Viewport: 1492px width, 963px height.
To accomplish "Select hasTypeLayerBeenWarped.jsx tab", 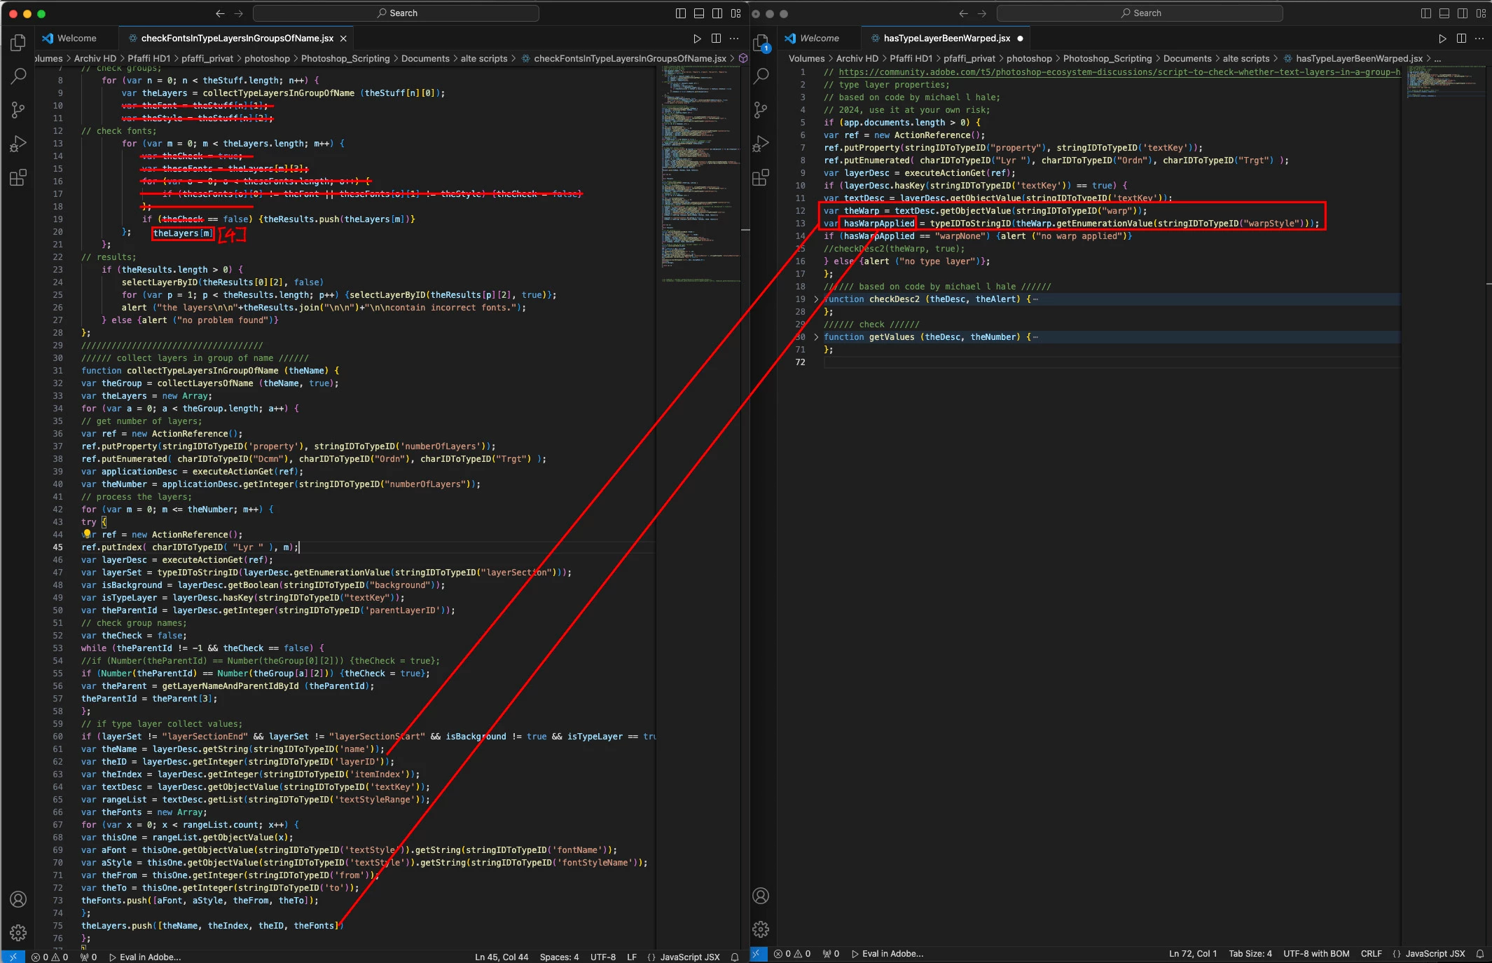I will point(946,39).
